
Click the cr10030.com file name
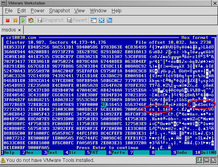tap(21, 38)
